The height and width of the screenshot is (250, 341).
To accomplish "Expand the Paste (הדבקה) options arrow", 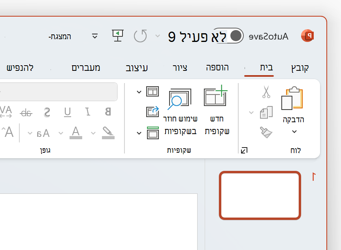I will tap(294, 131).
